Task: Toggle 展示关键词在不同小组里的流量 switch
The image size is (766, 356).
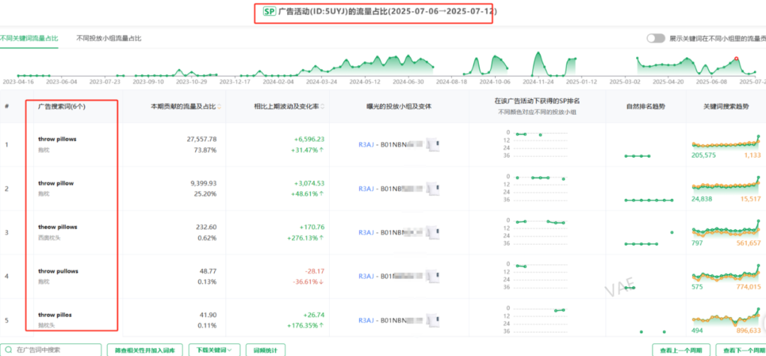Action: click(655, 38)
